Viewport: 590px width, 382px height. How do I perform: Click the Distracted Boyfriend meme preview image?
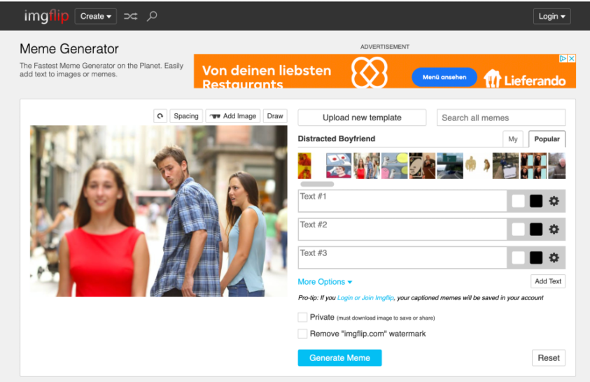[x=158, y=211]
